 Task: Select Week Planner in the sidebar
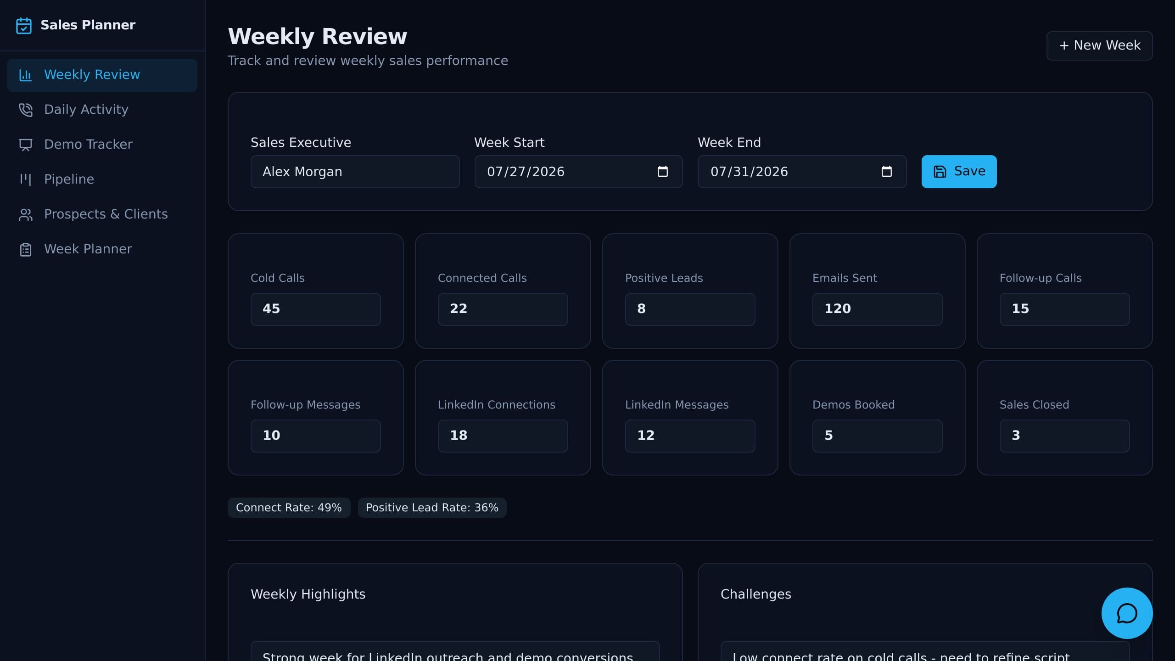[x=102, y=249]
